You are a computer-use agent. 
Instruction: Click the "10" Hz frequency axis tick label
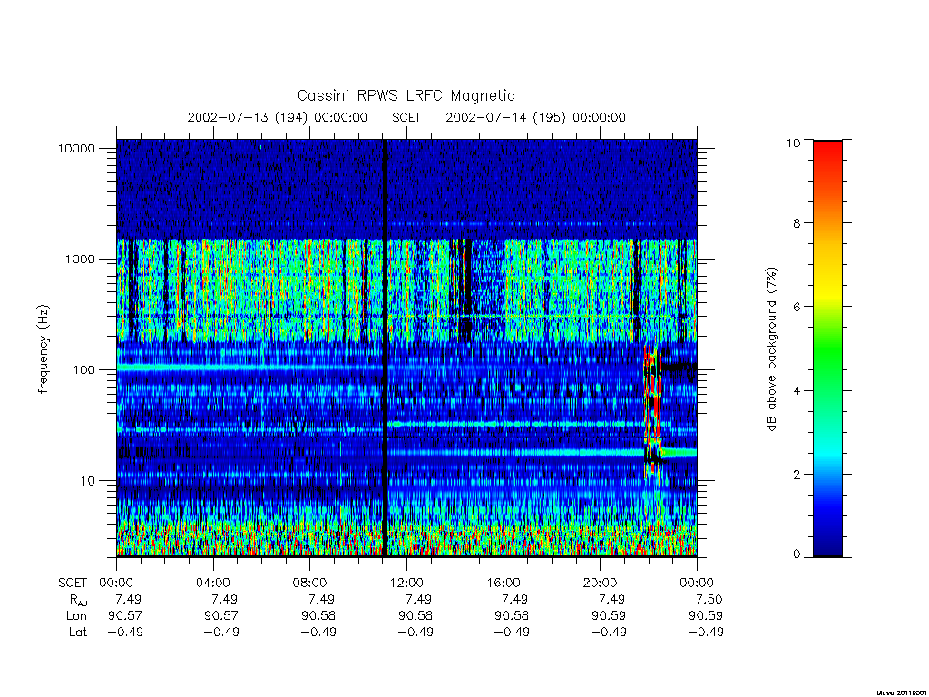pos(88,481)
